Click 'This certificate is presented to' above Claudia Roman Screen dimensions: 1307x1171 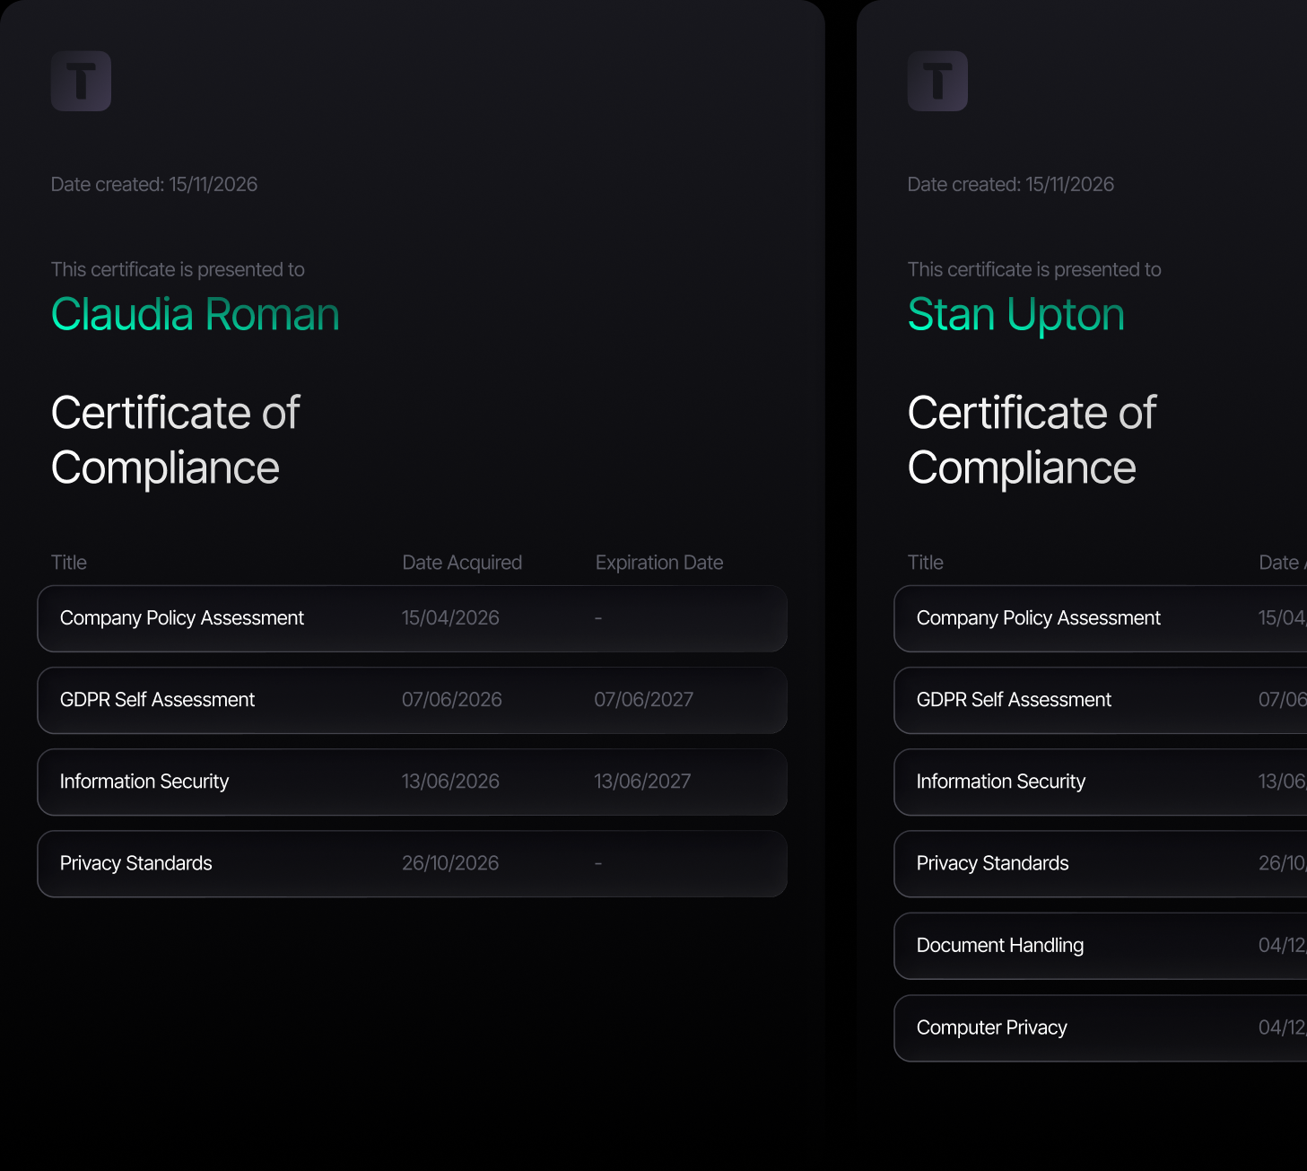[178, 270]
